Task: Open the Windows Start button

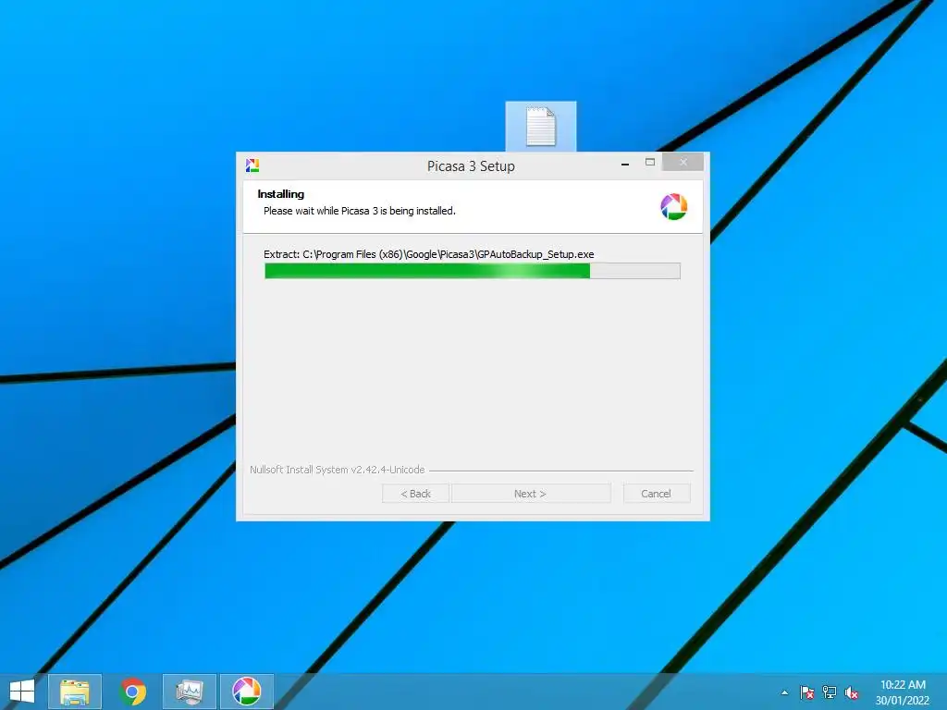Action: (22, 692)
